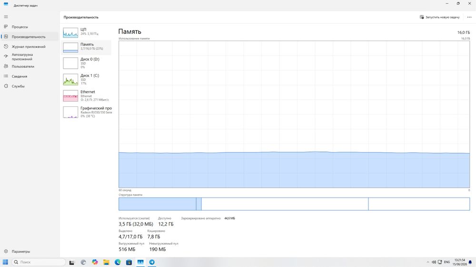Open the three-dot more options menu
476x267 pixels.
(469, 17)
